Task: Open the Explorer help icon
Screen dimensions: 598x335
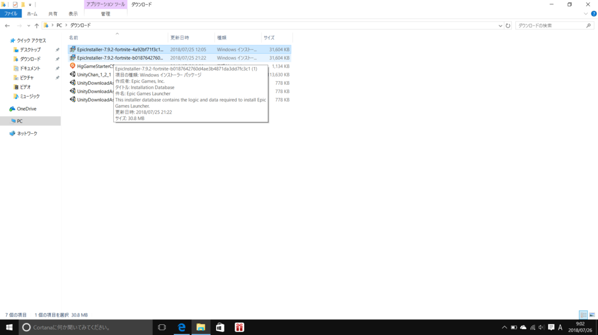Action: pos(593,14)
